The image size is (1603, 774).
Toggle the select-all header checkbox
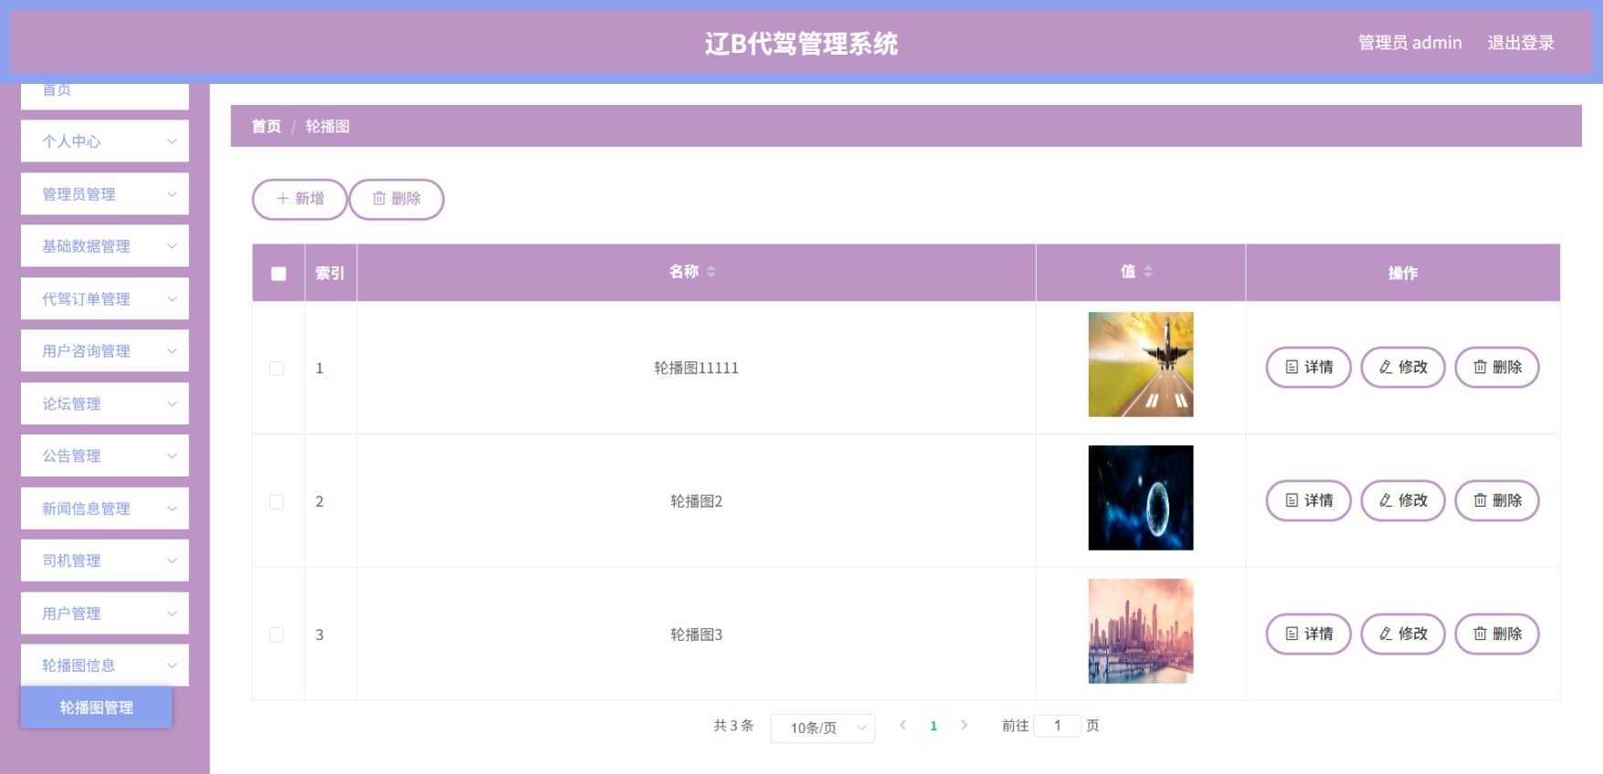[279, 273]
